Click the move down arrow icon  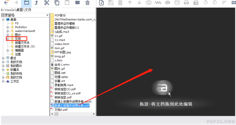(139, 3)
